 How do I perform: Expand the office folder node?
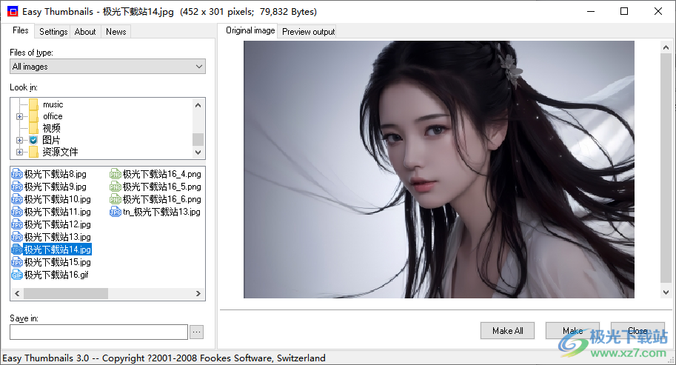pyautogui.click(x=19, y=116)
